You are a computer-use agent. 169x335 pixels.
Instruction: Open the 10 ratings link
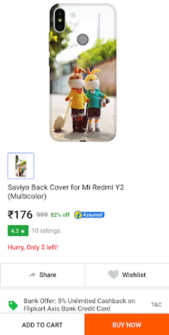[46, 231]
